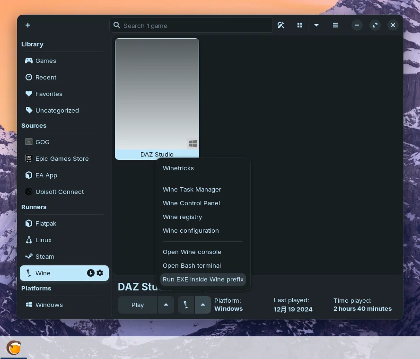Open the crossed tools preferences icon

(281, 25)
